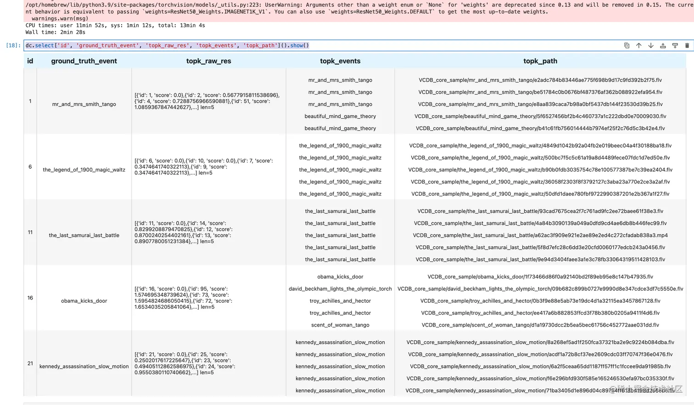Viewport: 694px width, 405px height.
Task: Click the kennedy path ending f6e296bfd930f585e165246530efa97bc035330f.flv
Action: tap(540, 379)
